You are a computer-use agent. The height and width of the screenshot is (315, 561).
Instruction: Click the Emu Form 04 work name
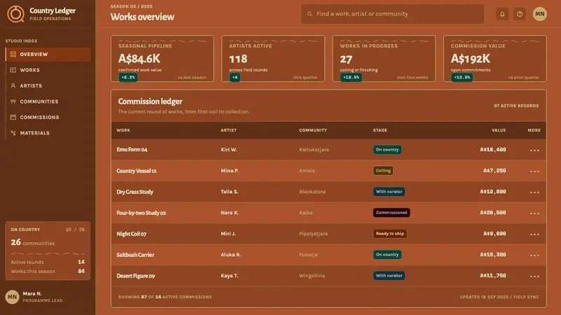coord(132,150)
